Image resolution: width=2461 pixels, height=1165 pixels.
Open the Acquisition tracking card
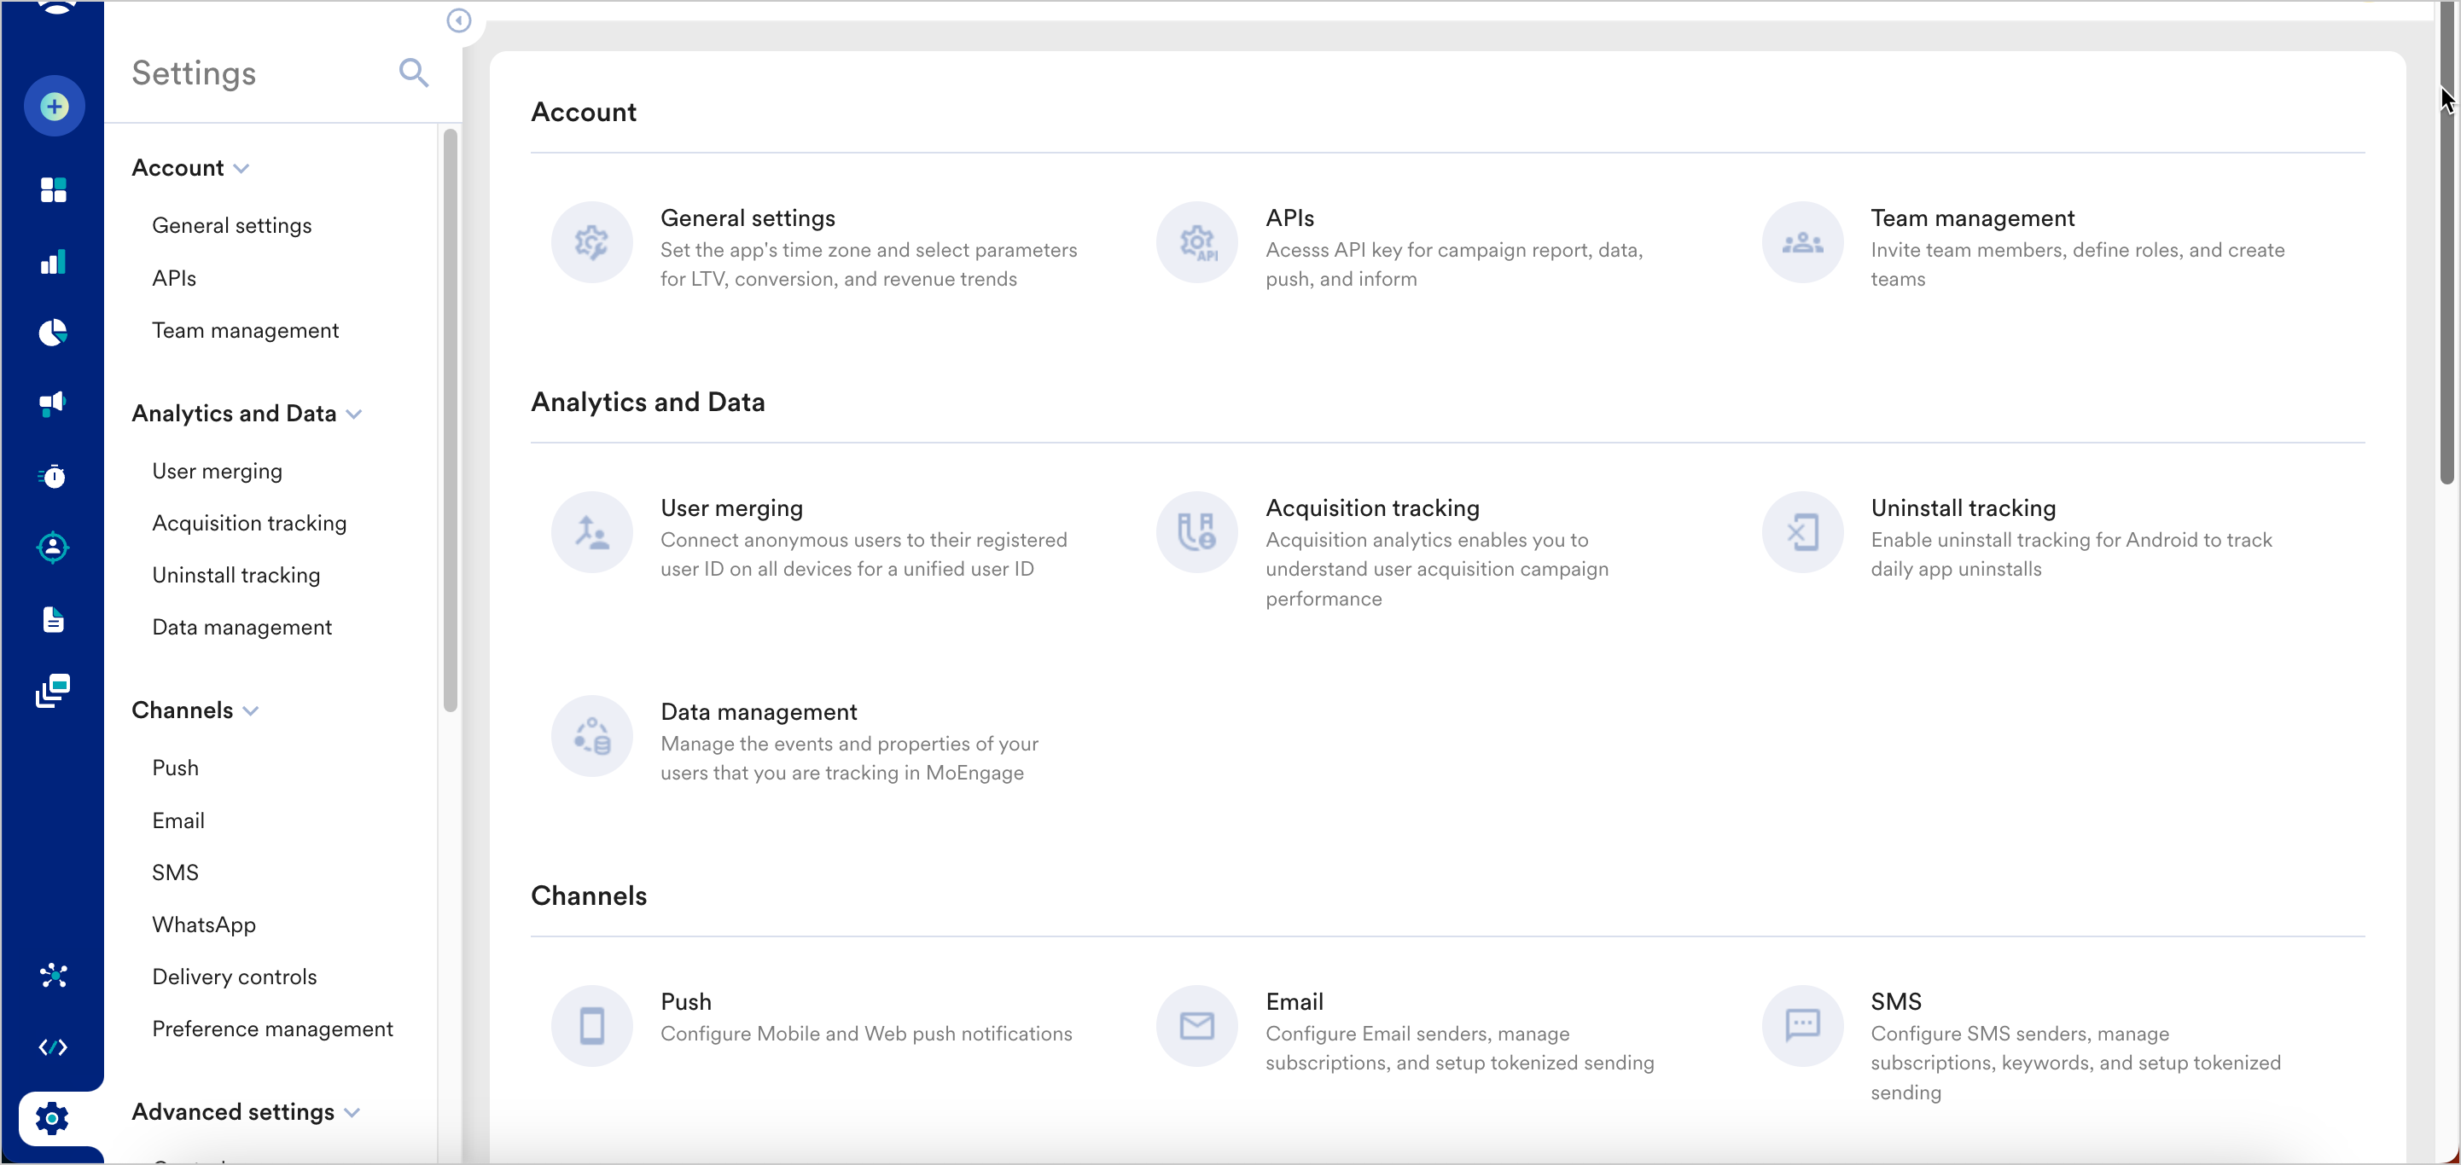coord(1372,508)
